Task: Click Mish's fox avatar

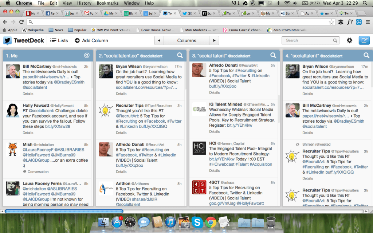Action: [x=13, y=149]
